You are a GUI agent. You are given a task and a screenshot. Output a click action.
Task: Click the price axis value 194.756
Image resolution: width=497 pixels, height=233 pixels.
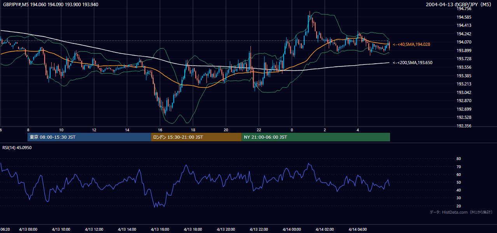pos(464,9)
